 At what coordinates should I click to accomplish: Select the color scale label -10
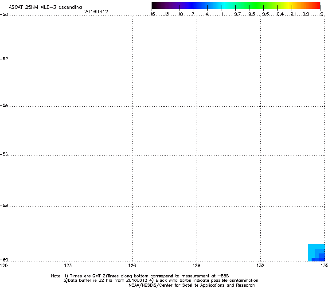click(x=179, y=14)
